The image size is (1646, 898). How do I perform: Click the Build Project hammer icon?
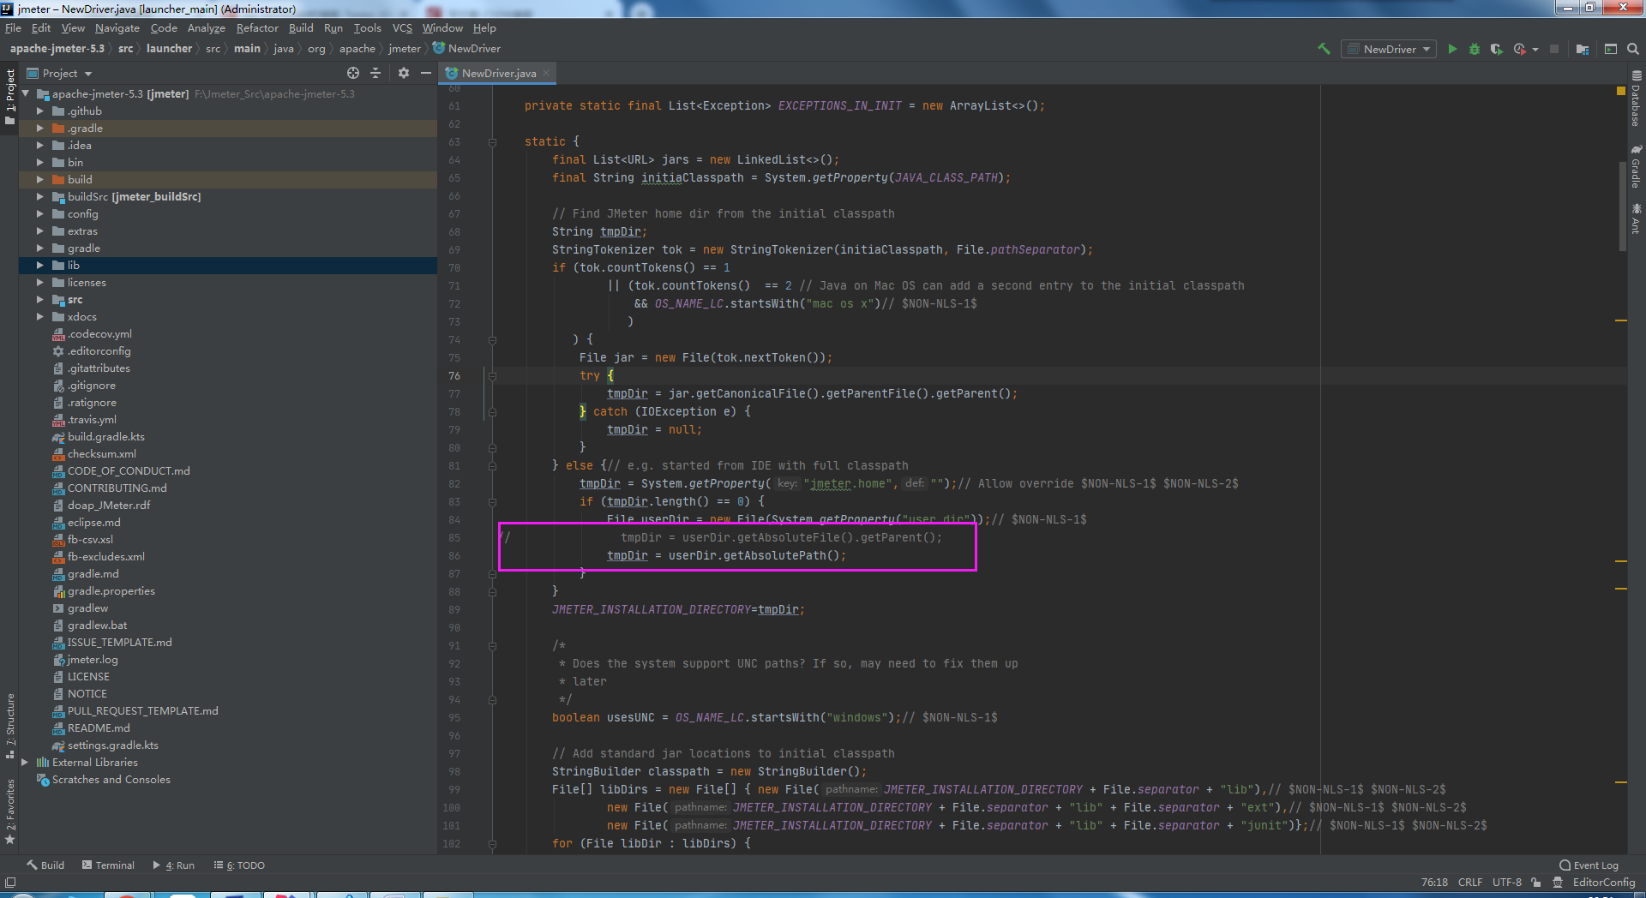point(1324,49)
